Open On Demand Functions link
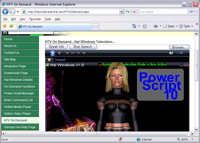Viewport: 200px width, 143px height. pos(20,87)
